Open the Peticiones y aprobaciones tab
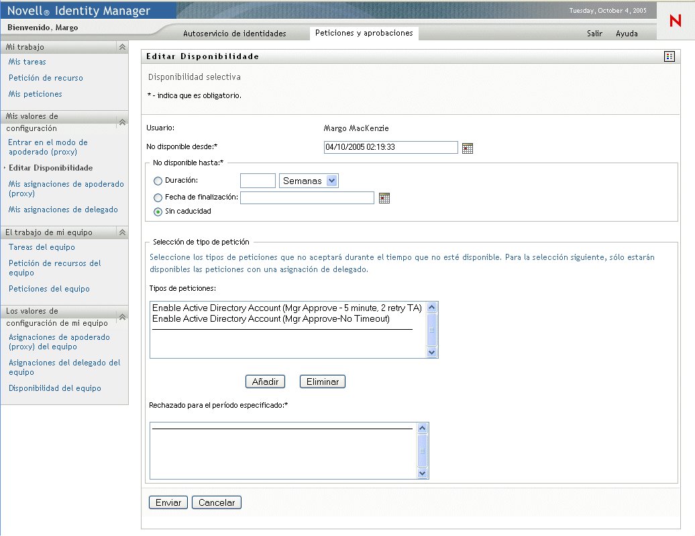Viewport: 695px width, 536px height. 364,33
